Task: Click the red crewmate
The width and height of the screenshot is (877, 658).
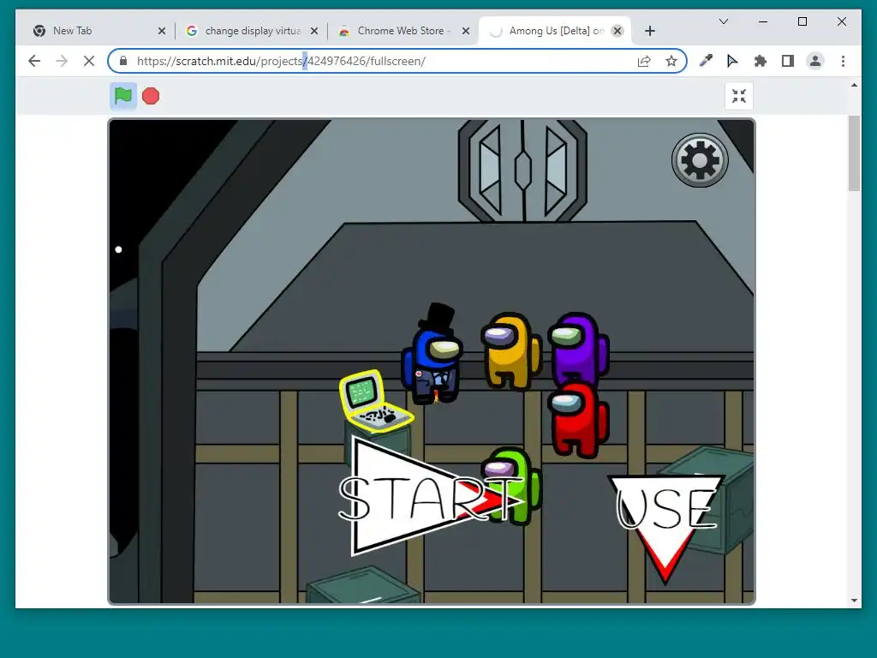Action: (x=578, y=420)
